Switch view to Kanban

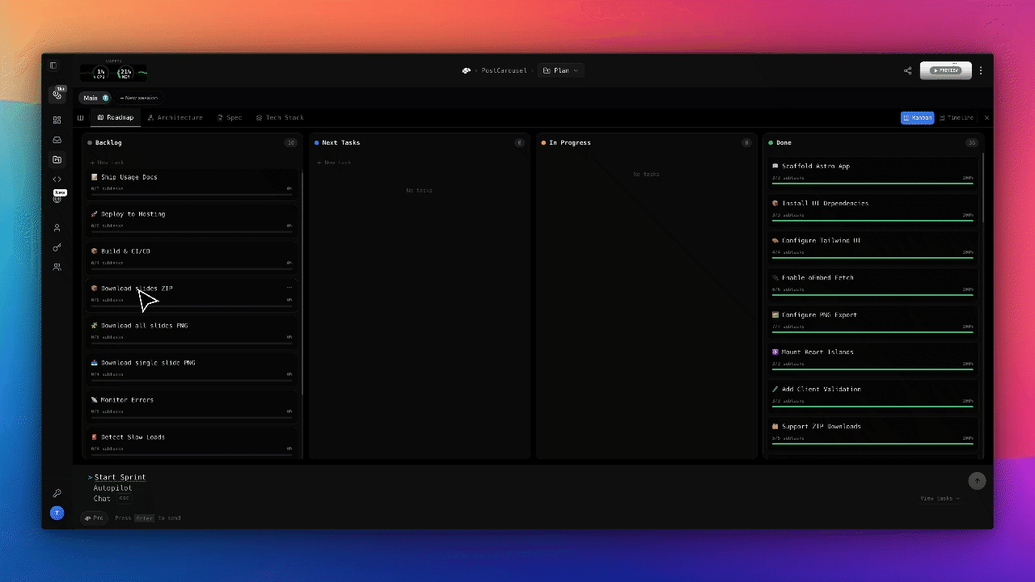(918, 118)
